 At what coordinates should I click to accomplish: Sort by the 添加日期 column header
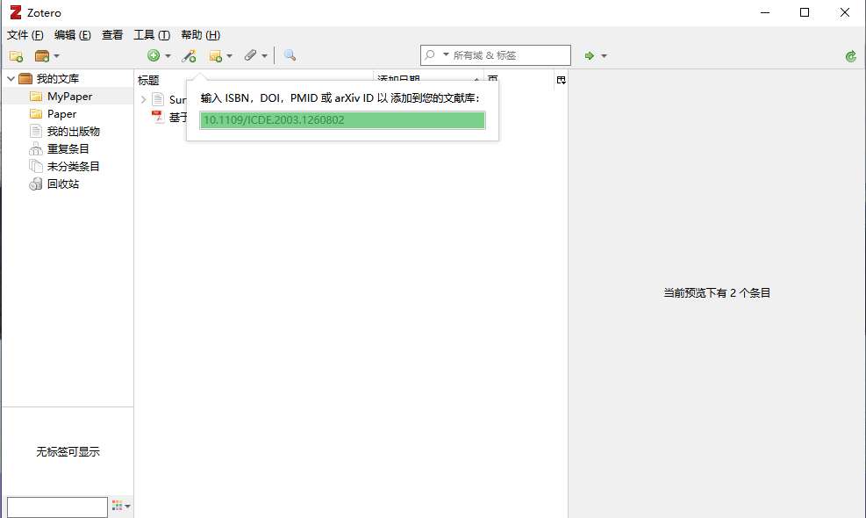[398, 80]
